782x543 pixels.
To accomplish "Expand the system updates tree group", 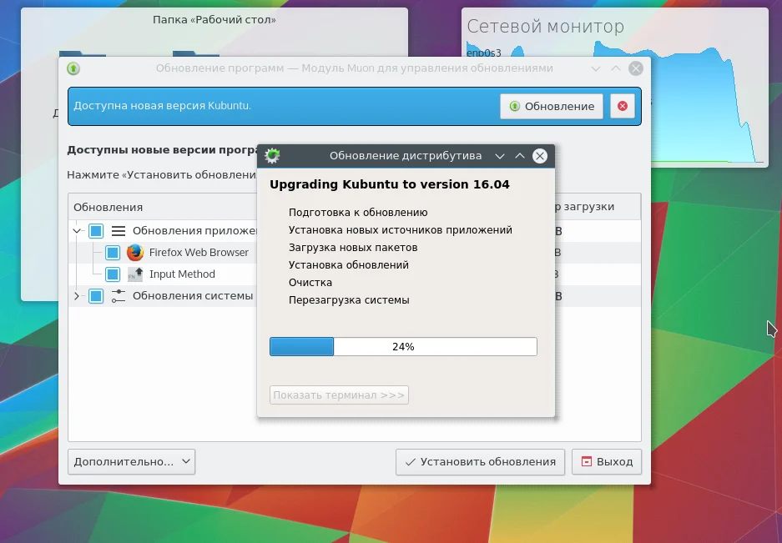I will (x=77, y=296).
